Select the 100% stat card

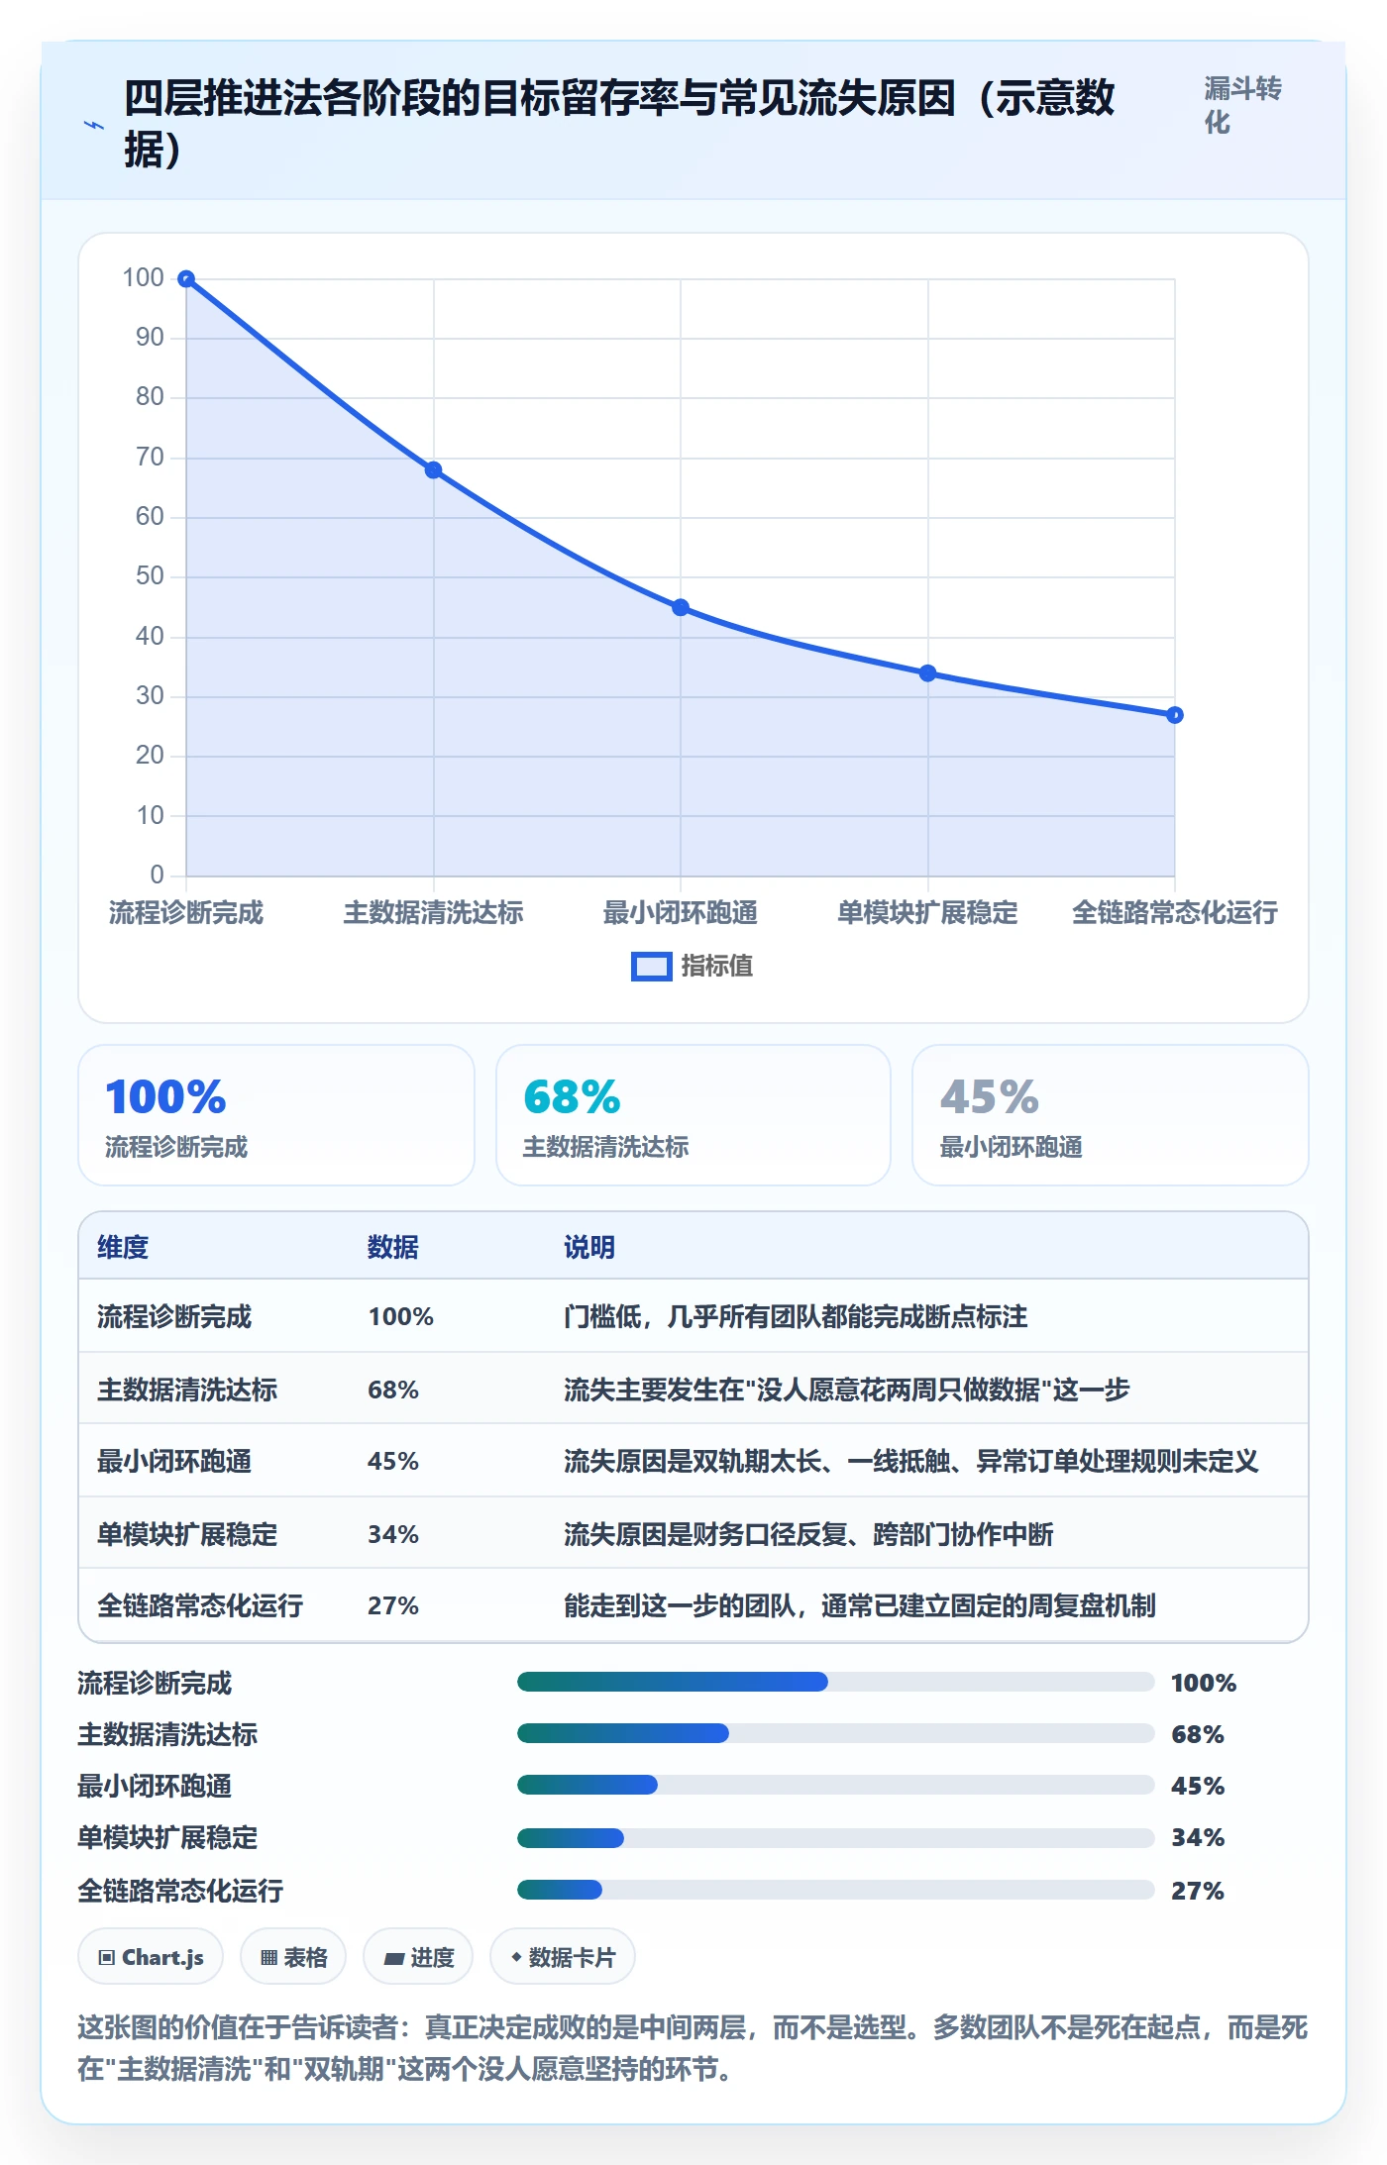click(x=276, y=1115)
